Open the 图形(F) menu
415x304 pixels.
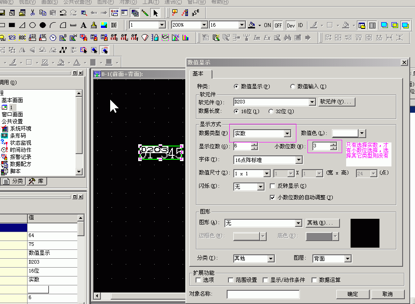(x=105, y=2)
